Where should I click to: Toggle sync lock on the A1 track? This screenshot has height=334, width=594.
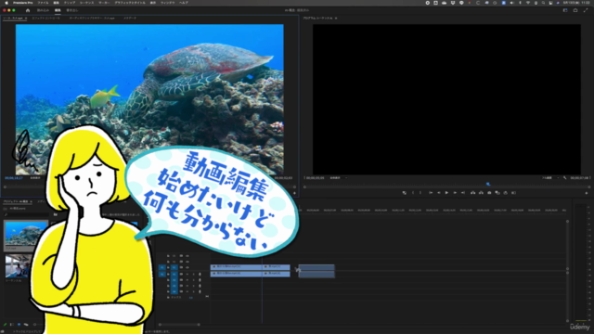pos(181,275)
